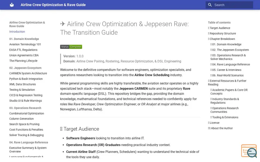Jump to Tooling & Extensions
Viewport: 260px width, 162px height.
[224, 117]
